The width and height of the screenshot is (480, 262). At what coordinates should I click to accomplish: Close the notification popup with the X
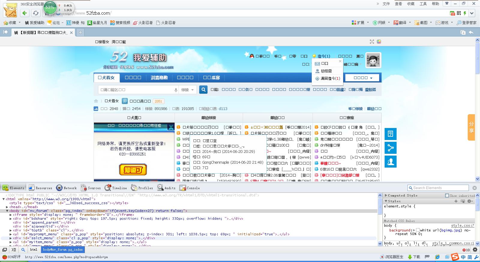tap(340, 61)
